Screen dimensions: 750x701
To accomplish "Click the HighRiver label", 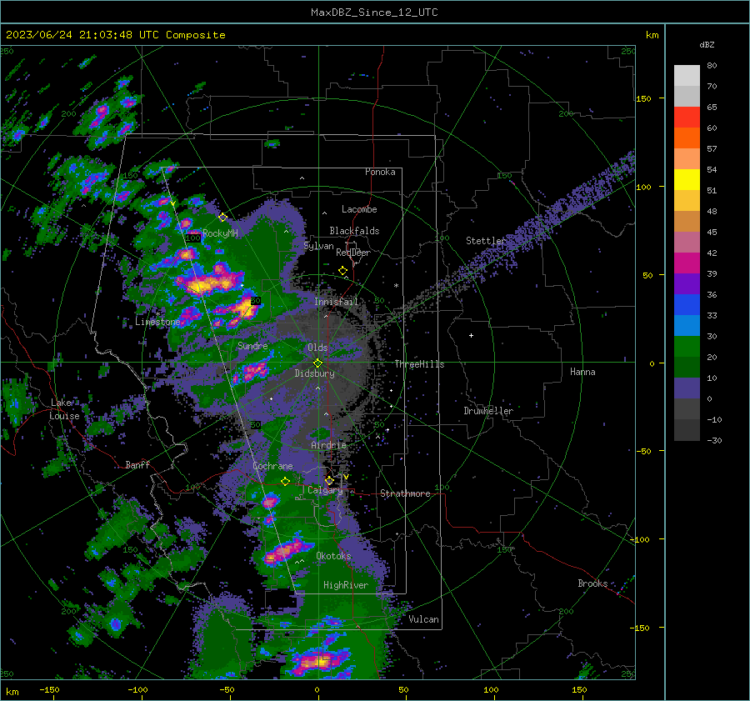I will (346, 585).
